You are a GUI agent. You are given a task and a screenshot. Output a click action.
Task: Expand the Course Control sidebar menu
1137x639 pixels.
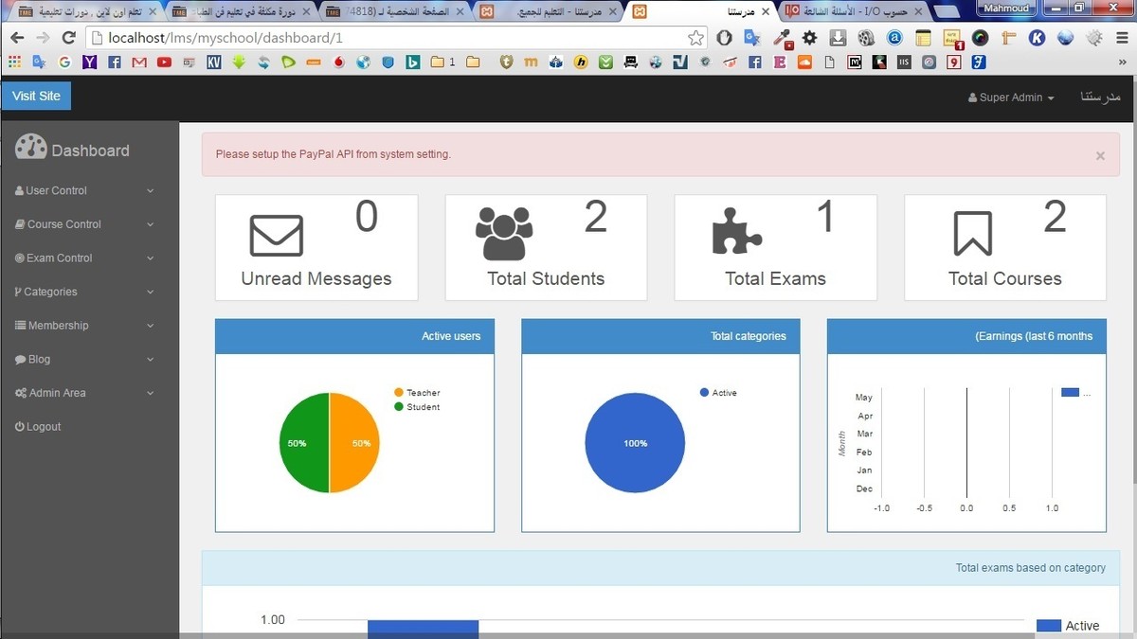pyautogui.click(x=83, y=224)
